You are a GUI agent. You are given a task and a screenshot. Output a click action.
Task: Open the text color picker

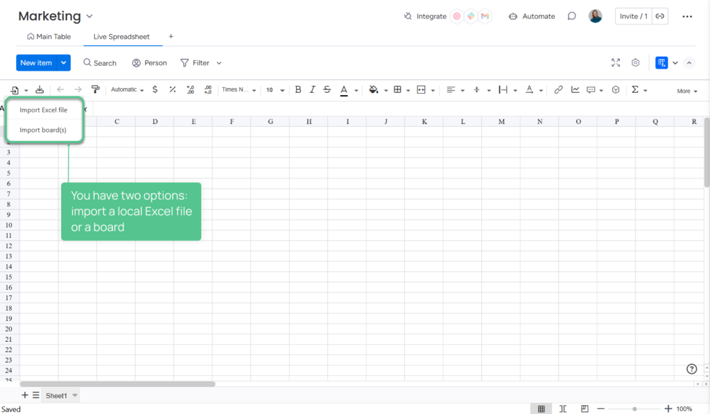tap(345, 90)
